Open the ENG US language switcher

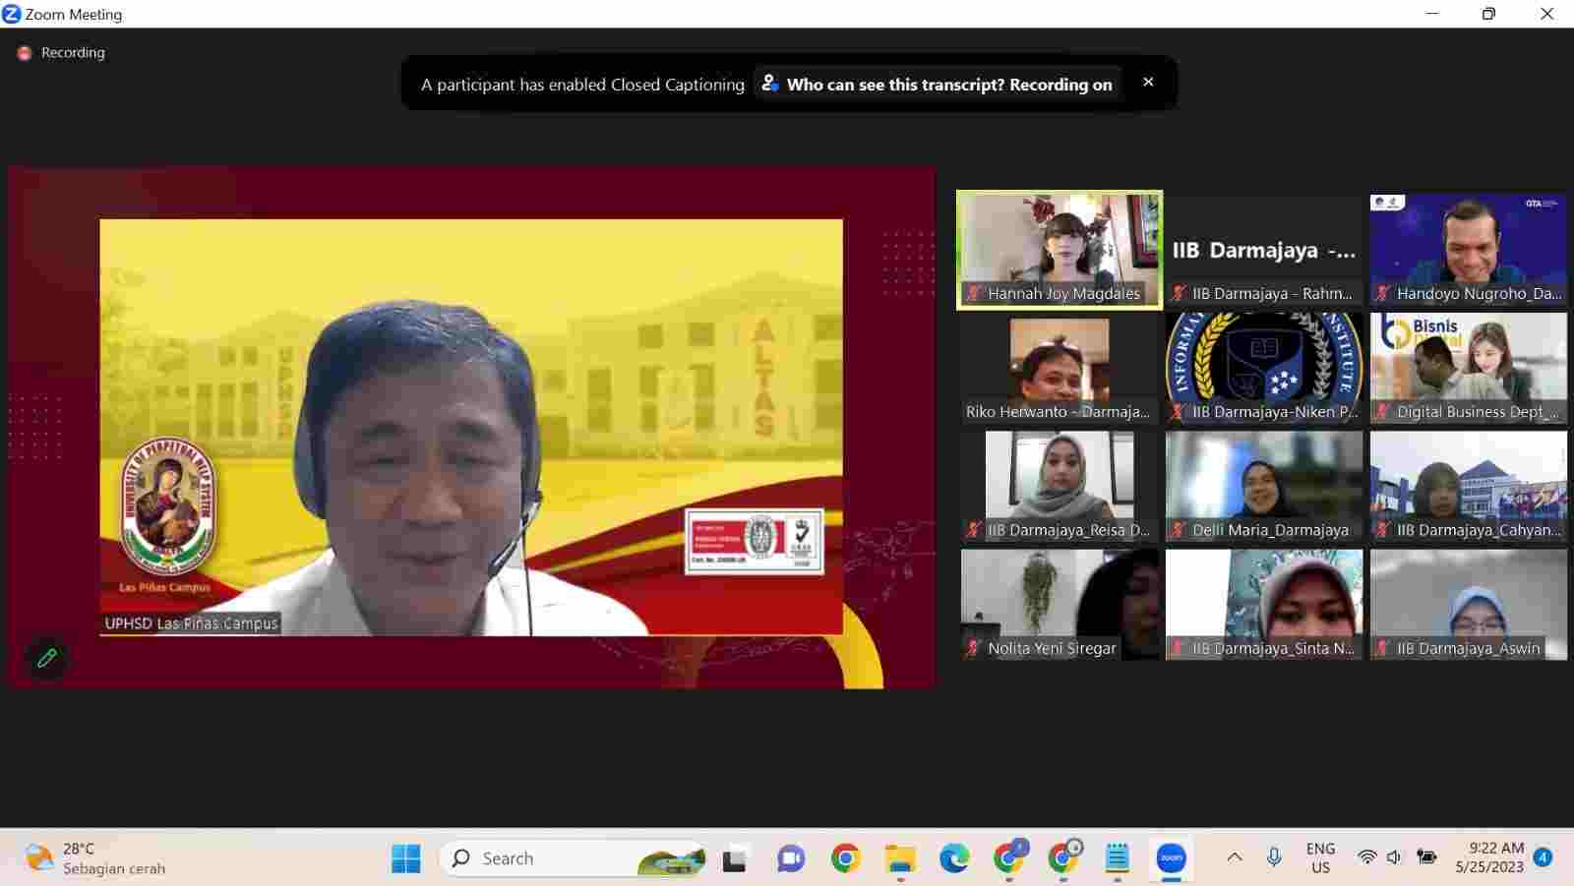point(1320,857)
